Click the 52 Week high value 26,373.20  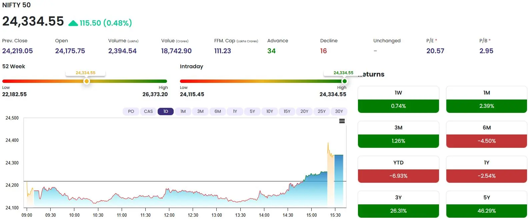155,94
